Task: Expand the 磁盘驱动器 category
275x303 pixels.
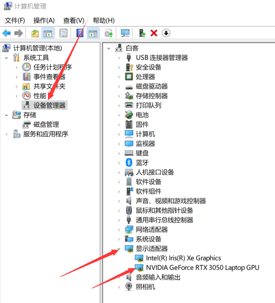Action: click(x=119, y=87)
